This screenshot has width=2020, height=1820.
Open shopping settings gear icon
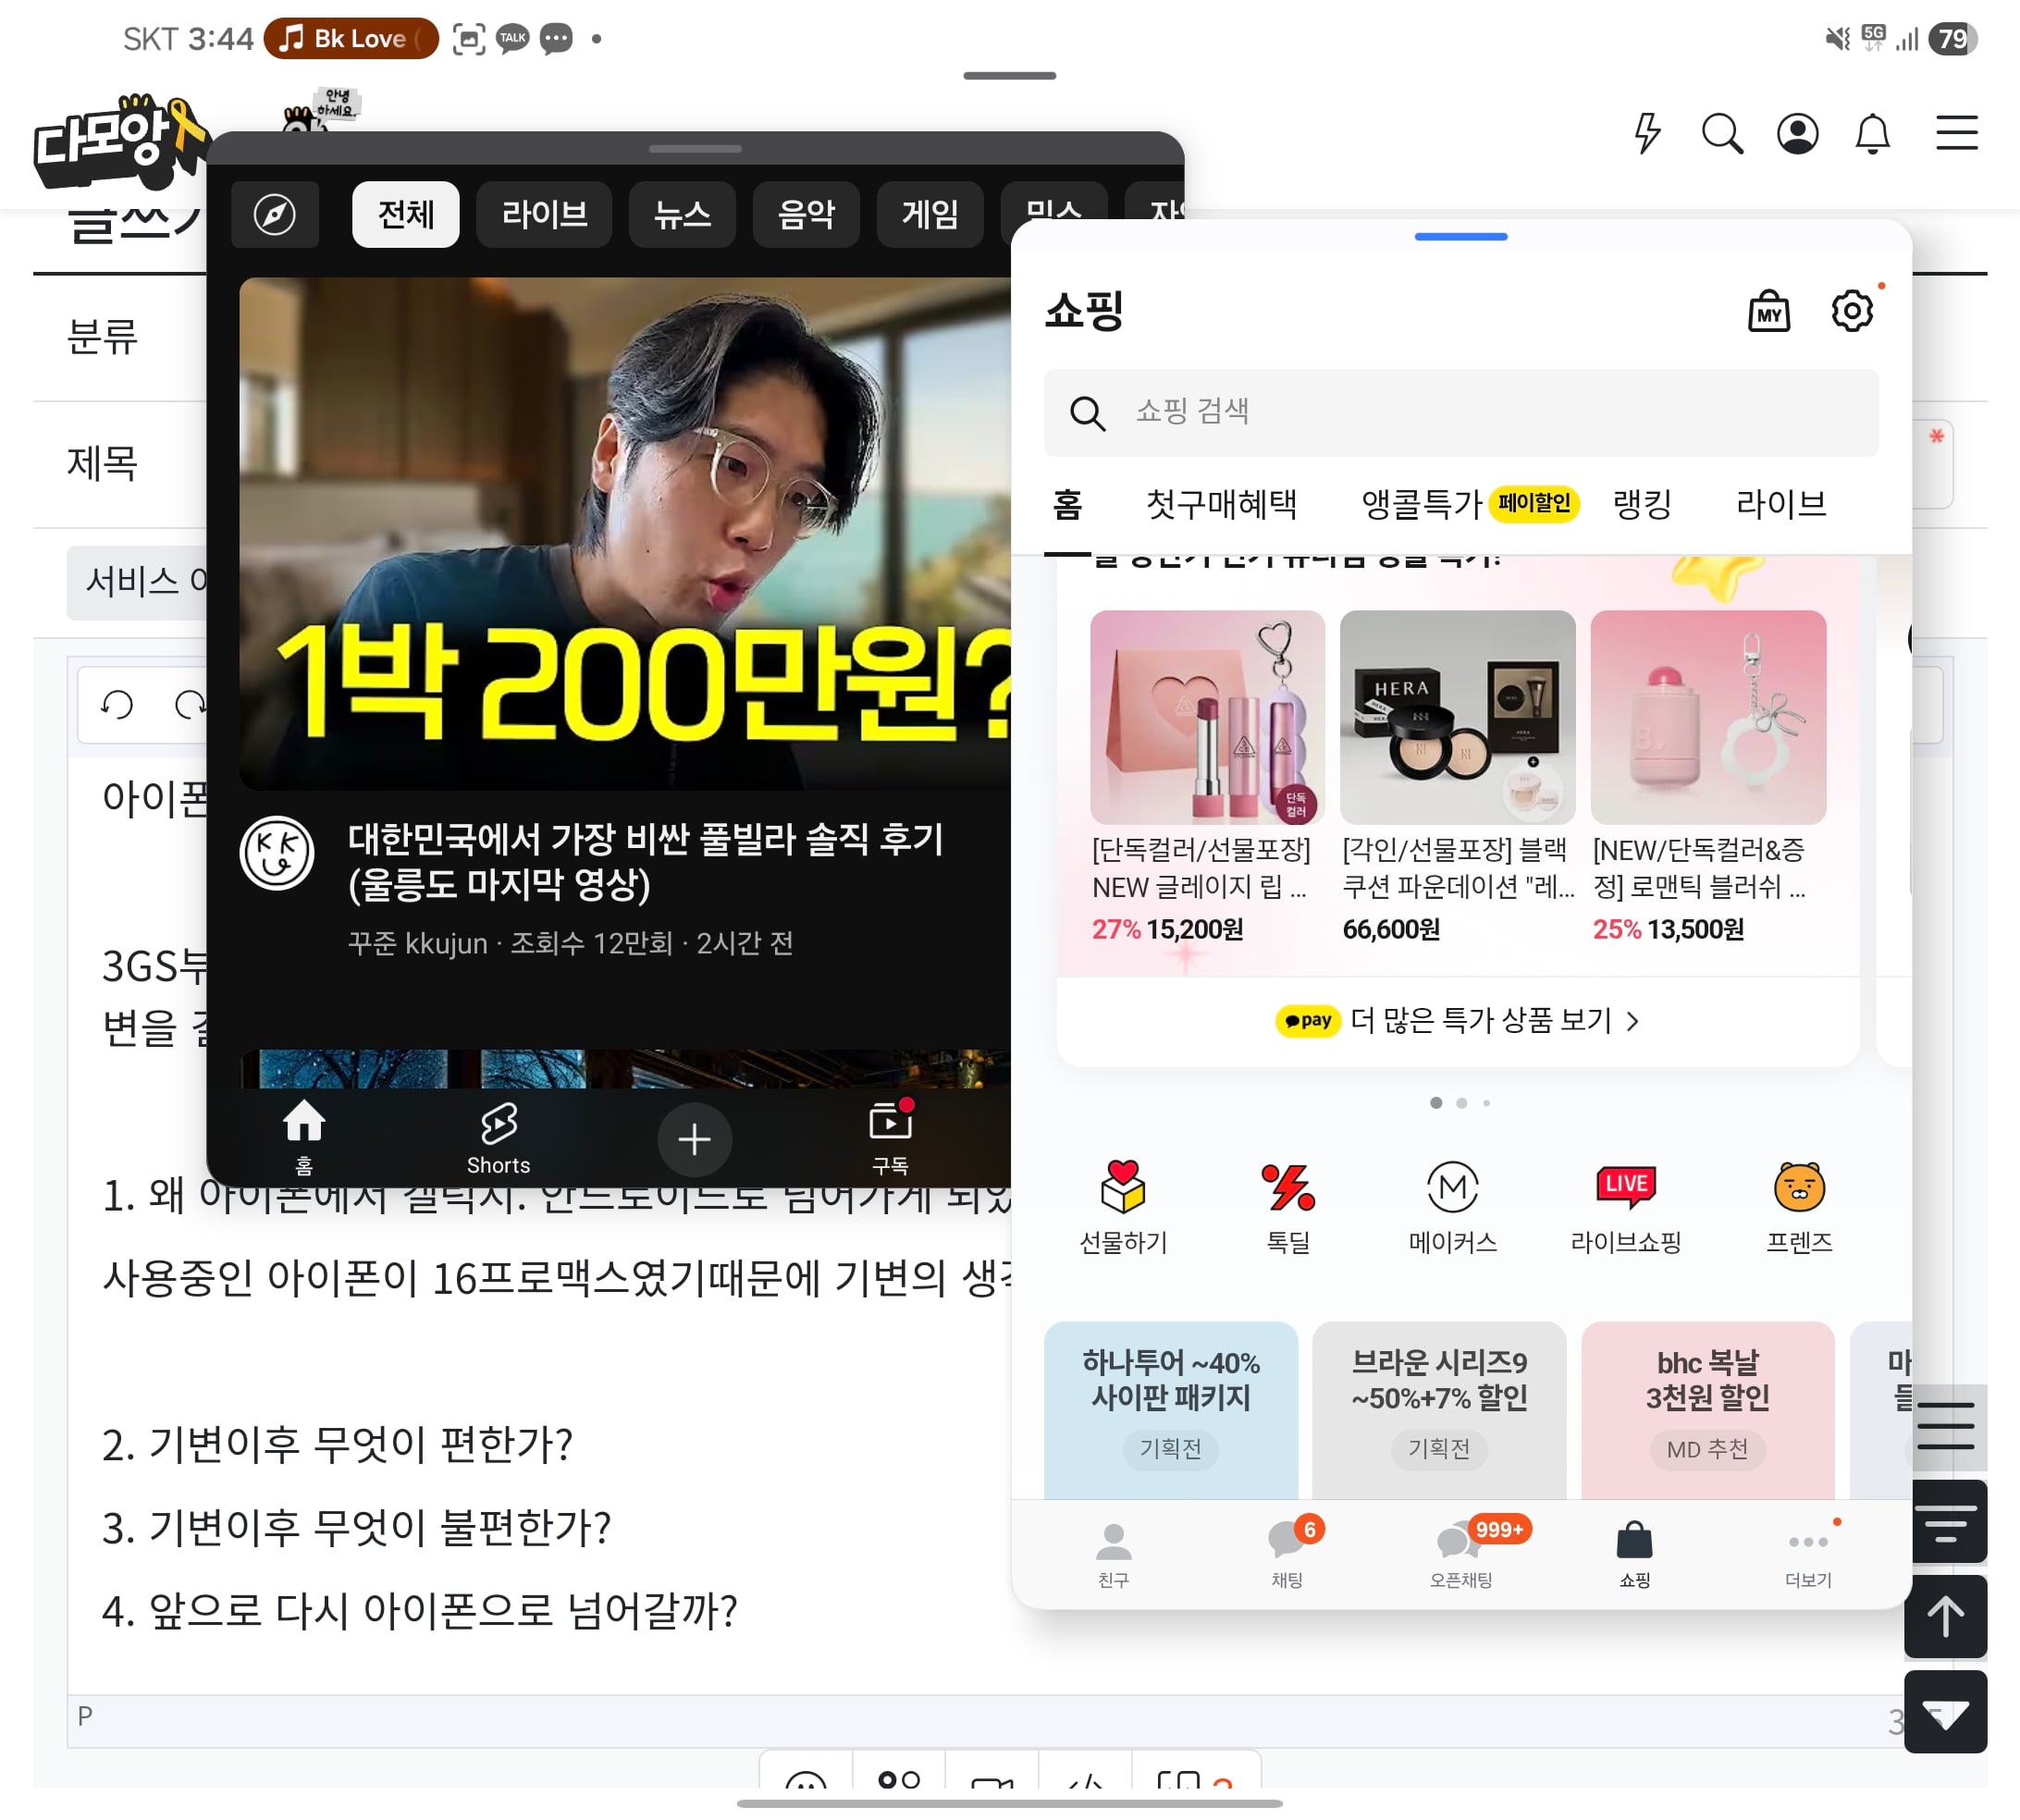coord(1852,311)
